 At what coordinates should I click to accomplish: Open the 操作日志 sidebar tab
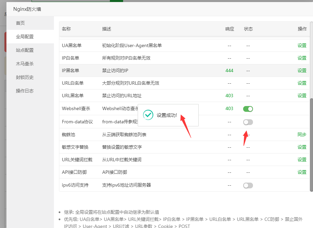point(30,91)
